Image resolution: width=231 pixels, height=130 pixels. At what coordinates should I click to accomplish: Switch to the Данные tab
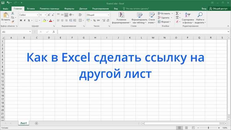[83, 9]
